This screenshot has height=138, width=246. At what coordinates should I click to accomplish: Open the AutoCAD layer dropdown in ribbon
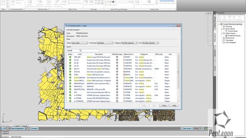tap(129, 2)
